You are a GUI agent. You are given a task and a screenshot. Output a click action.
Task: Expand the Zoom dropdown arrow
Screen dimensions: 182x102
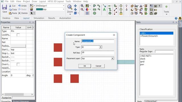(x=70, y=14)
